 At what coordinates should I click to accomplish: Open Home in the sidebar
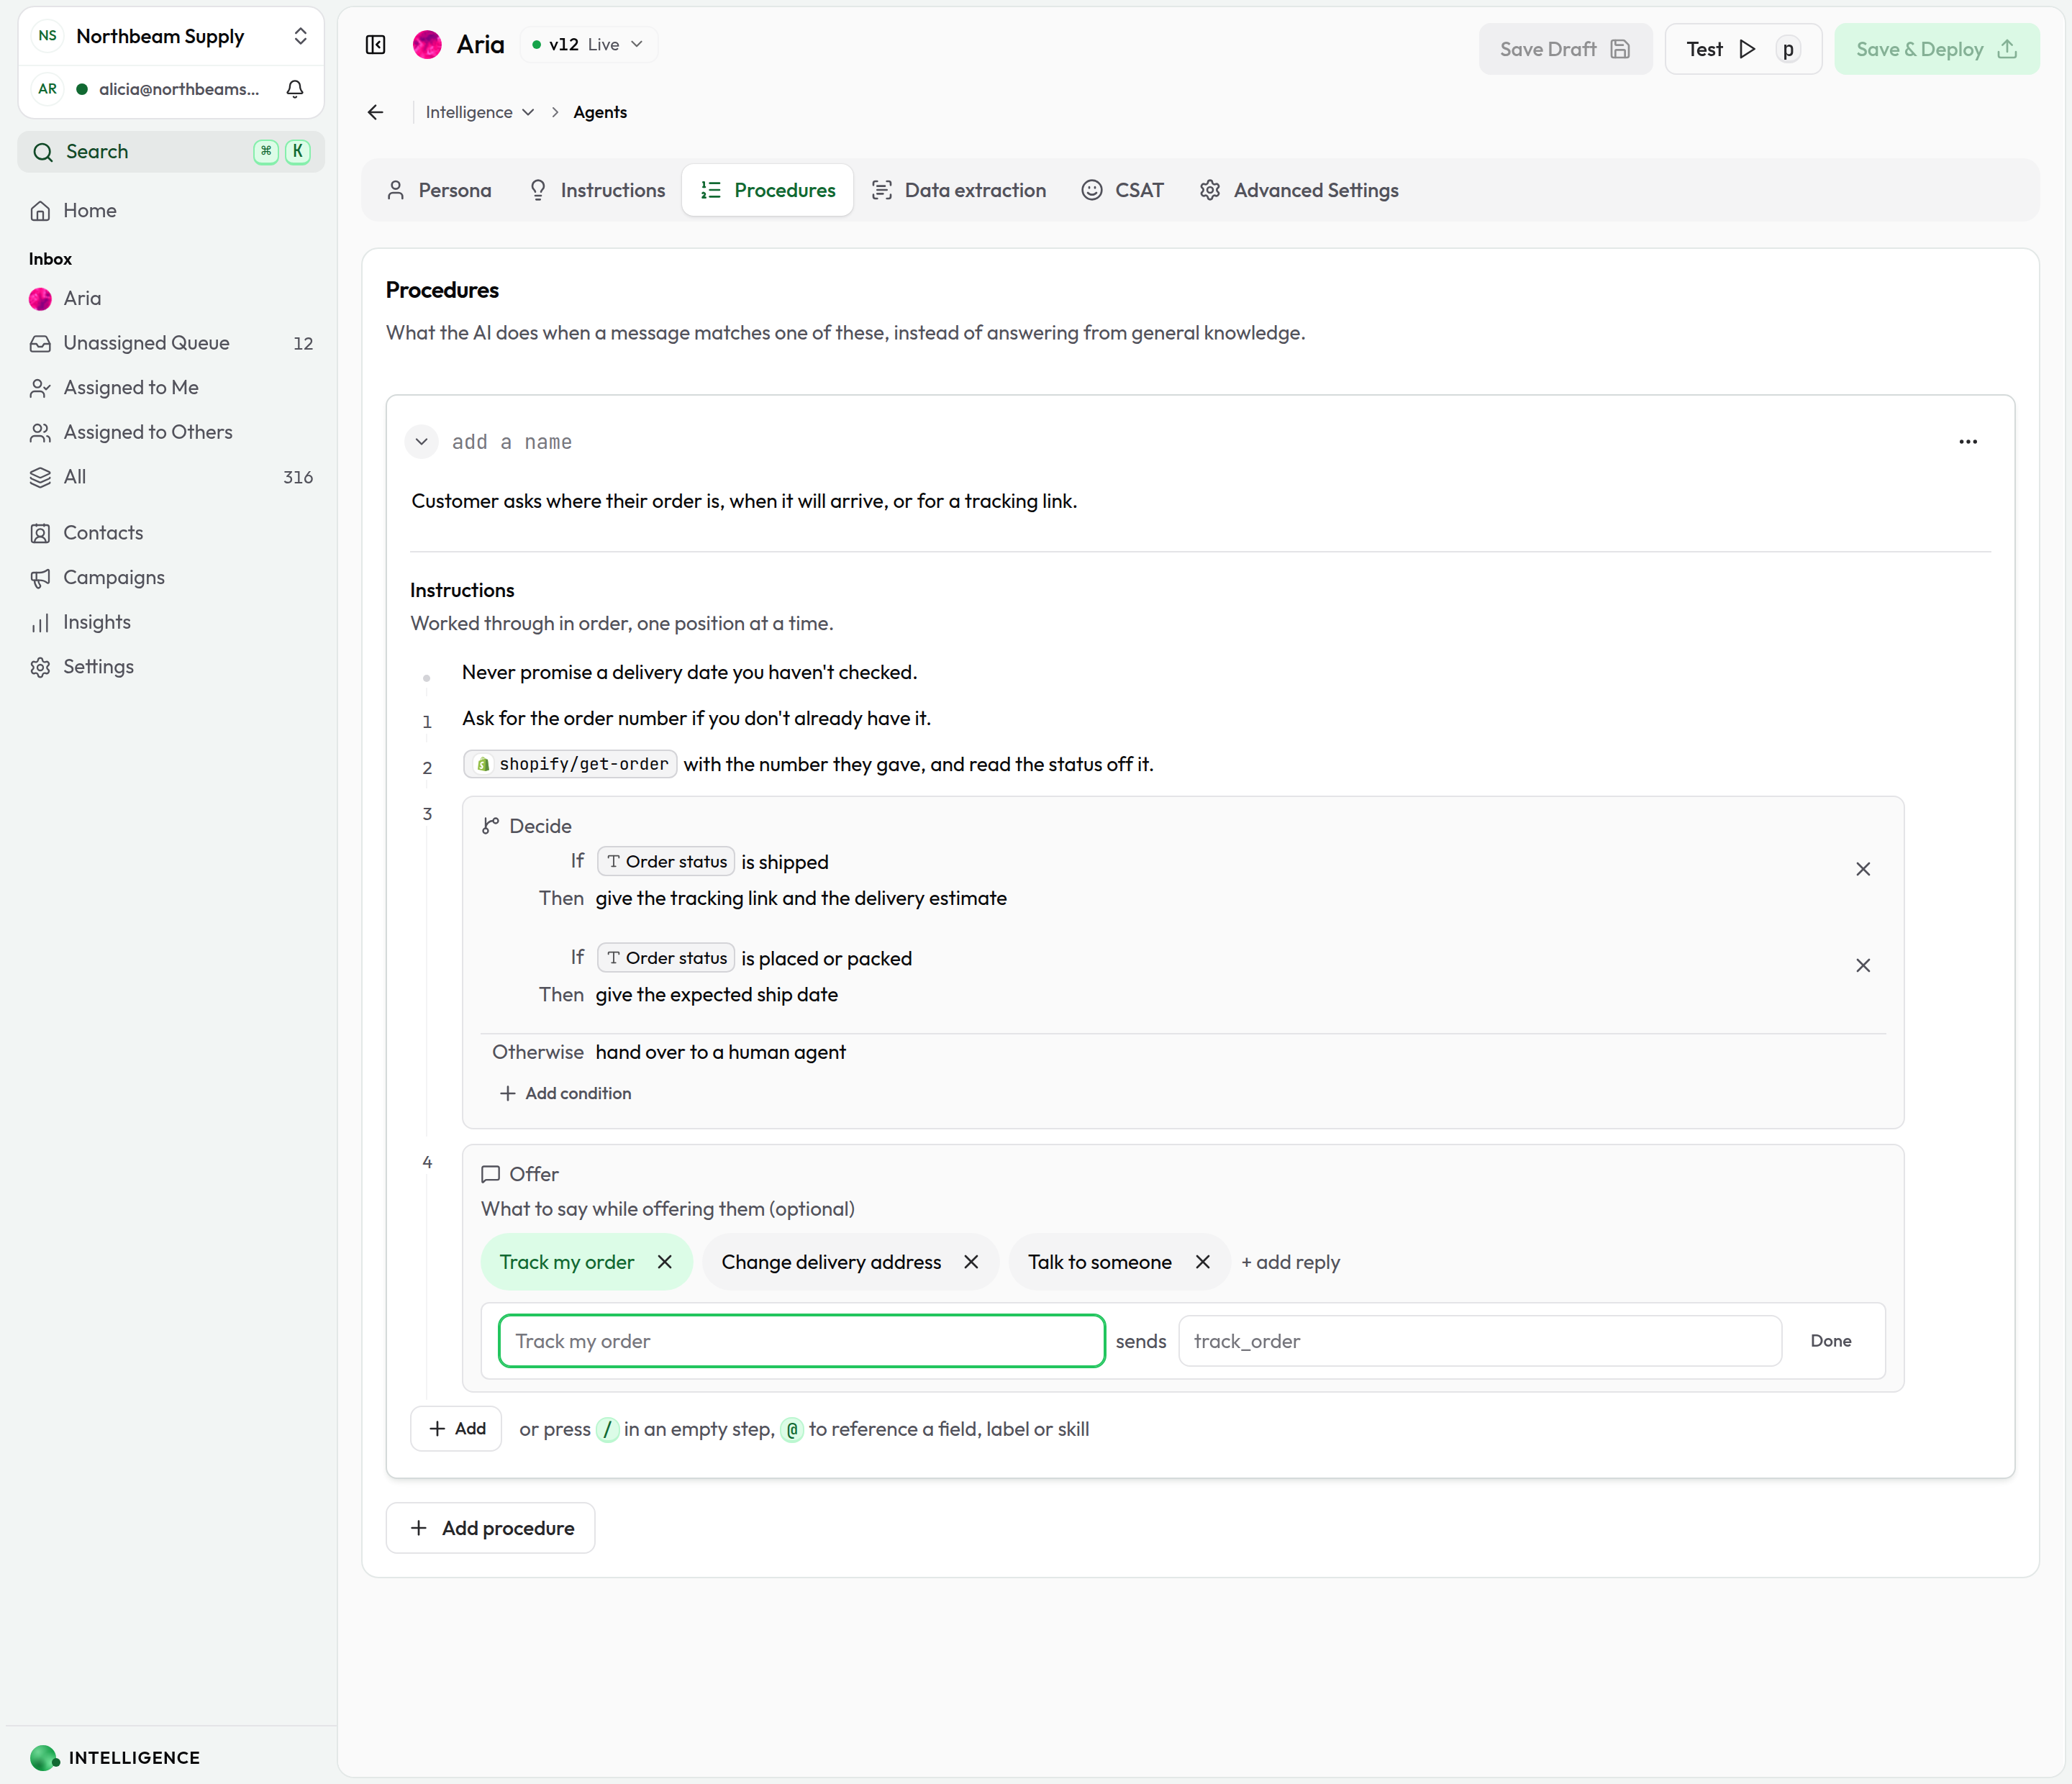171,211
